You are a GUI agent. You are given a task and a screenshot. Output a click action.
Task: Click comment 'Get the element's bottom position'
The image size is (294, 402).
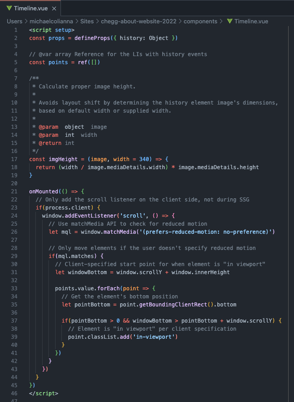pos(120,297)
